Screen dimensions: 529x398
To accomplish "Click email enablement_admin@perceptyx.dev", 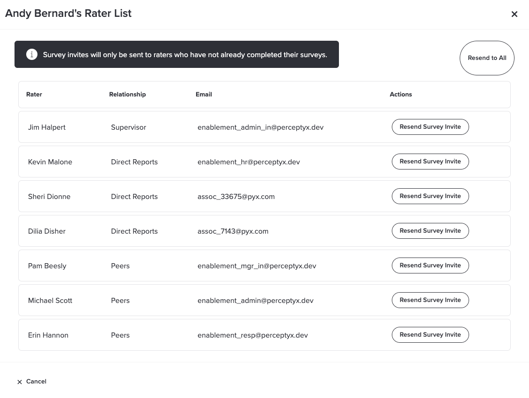I will coord(256,301).
